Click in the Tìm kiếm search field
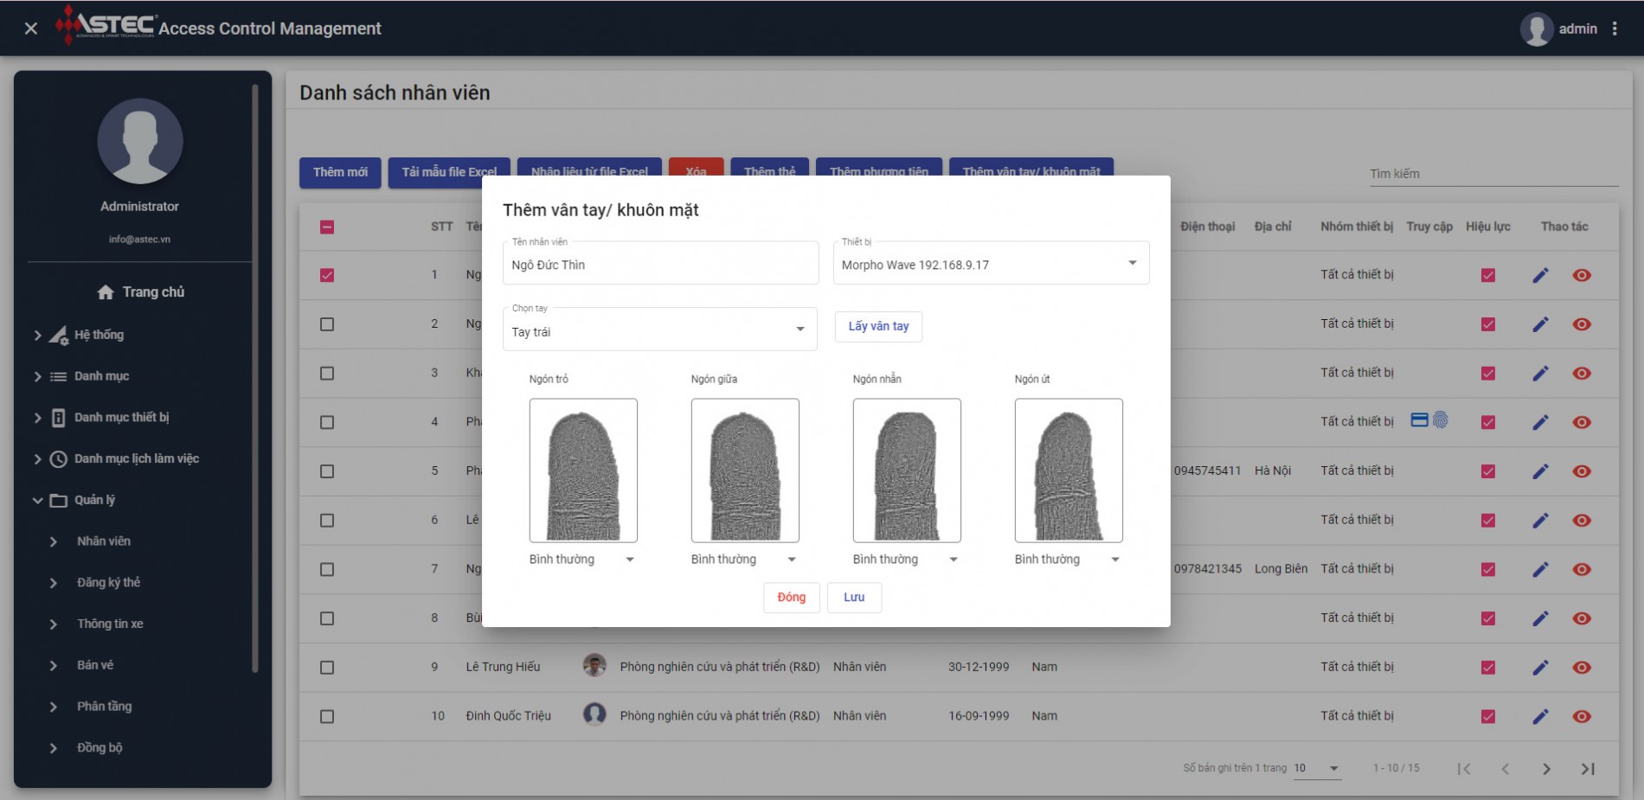The height and width of the screenshot is (800, 1644). tap(1493, 174)
